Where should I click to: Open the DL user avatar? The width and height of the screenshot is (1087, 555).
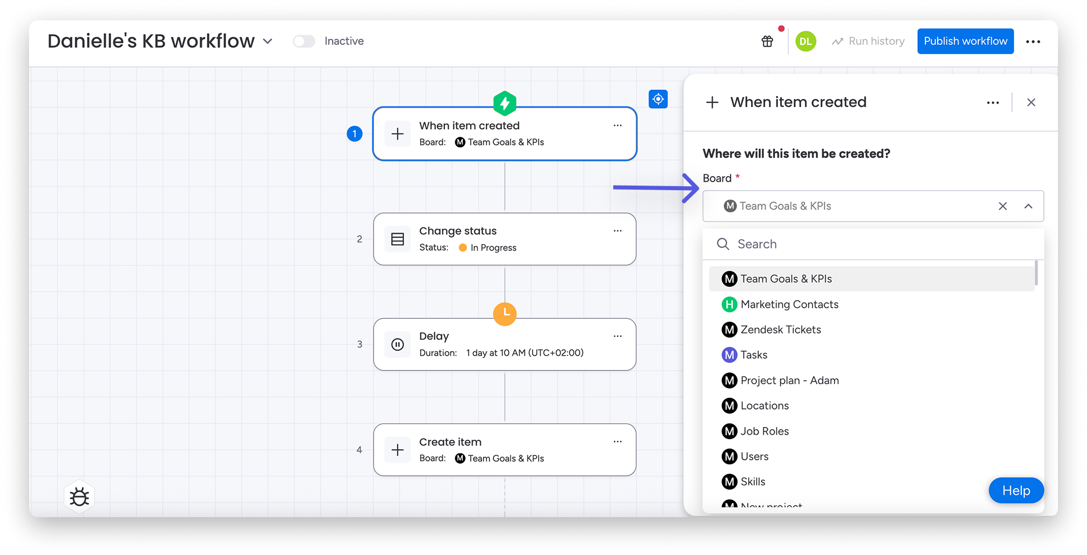click(805, 41)
